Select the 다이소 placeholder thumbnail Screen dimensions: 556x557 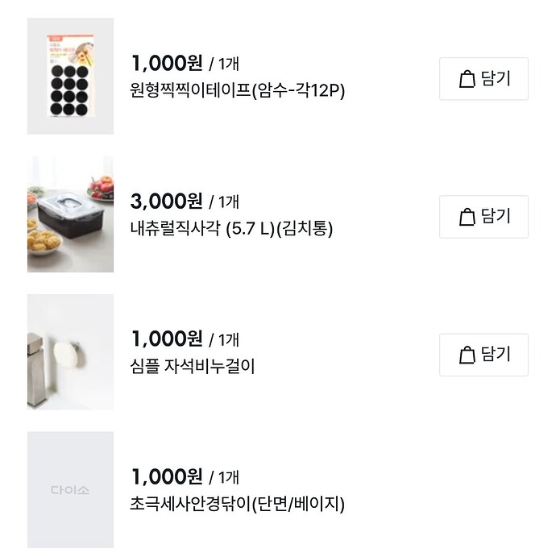[70, 490]
